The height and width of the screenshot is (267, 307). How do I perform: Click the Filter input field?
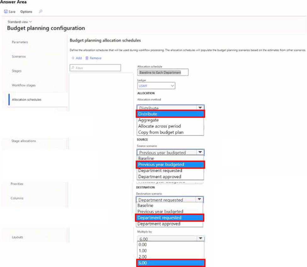95,68
